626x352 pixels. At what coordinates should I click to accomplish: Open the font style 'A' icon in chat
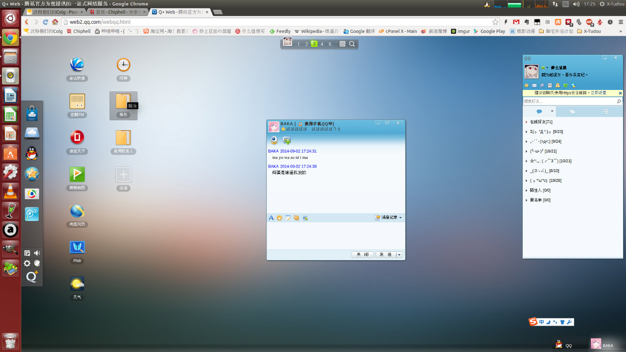click(x=271, y=218)
